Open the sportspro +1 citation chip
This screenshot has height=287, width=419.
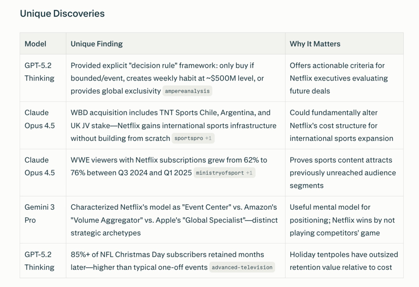point(193,138)
